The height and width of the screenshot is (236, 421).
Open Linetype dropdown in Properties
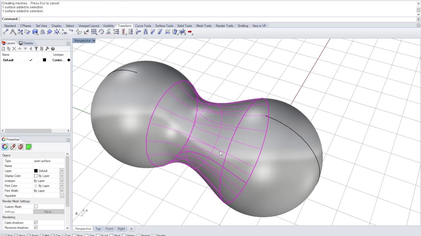click(62, 181)
